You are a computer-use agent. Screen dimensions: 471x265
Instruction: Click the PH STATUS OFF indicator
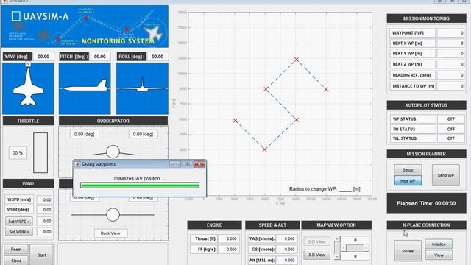(451, 130)
